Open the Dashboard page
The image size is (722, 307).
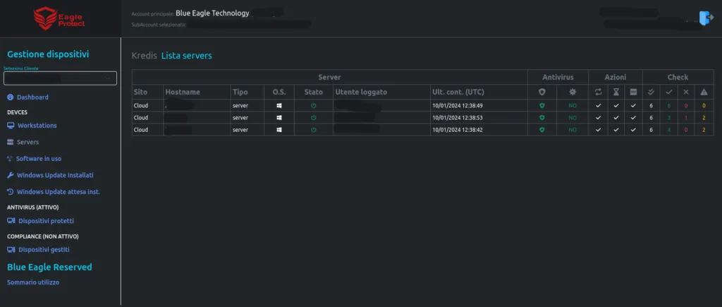[32, 97]
